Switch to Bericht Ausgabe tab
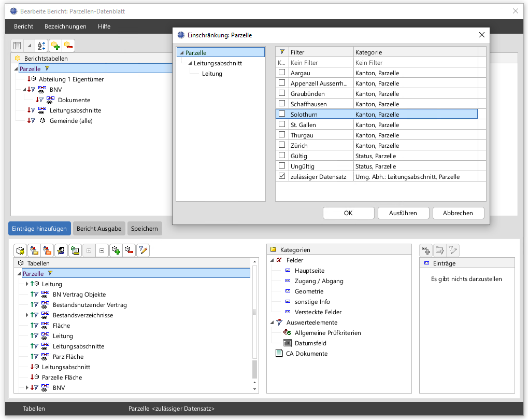 point(99,229)
